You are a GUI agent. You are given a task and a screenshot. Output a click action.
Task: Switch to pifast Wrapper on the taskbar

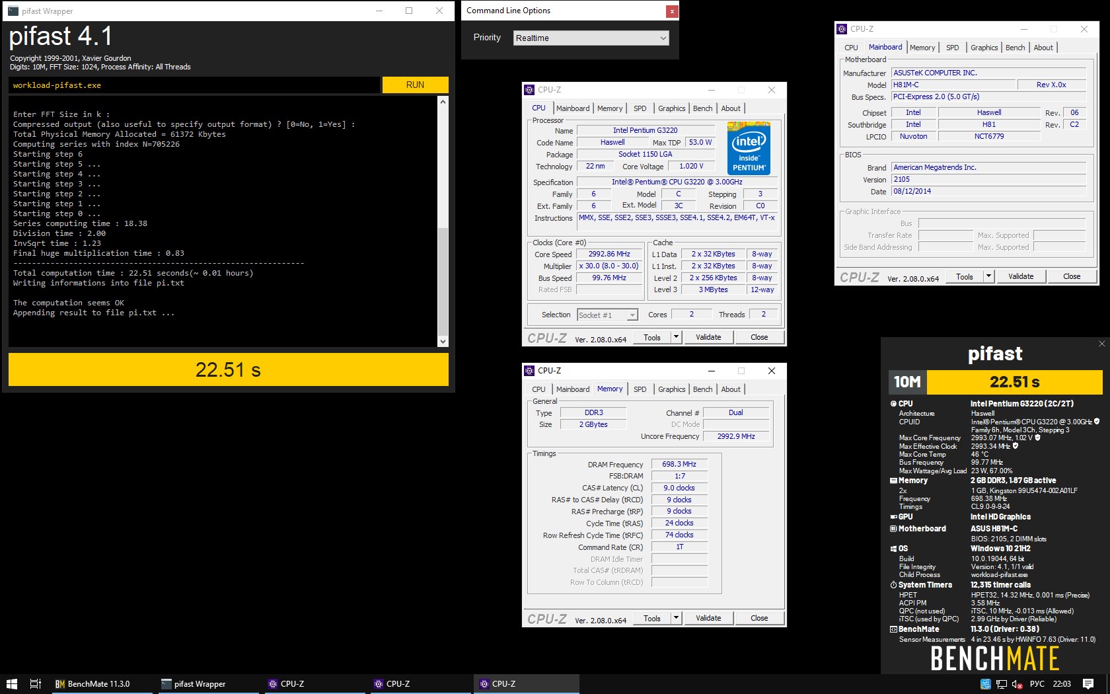pyautogui.click(x=208, y=684)
